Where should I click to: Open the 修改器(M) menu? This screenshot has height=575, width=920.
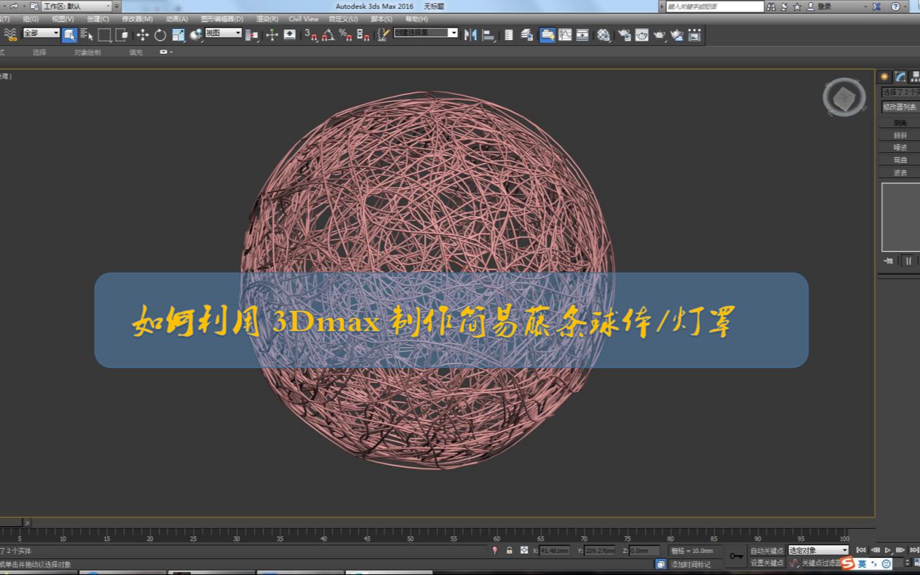(137, 19)
